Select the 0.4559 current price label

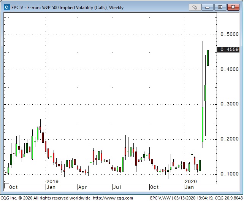click(x=228, y=49)
